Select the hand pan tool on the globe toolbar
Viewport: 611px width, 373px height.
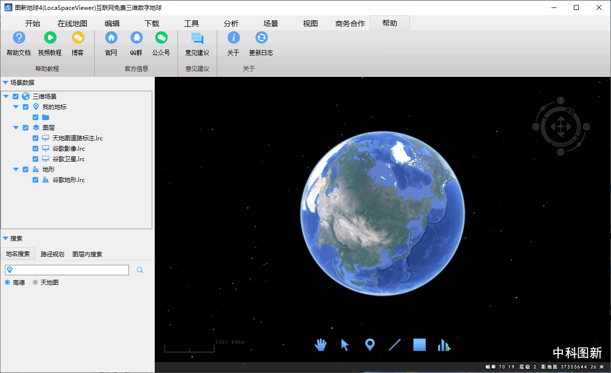[321, 345]
